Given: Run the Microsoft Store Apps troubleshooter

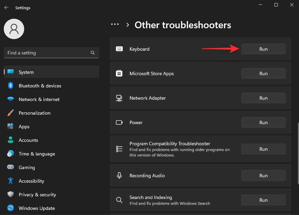Looking at the screenshot, I should pyautogui.click(x=263, y=73).
